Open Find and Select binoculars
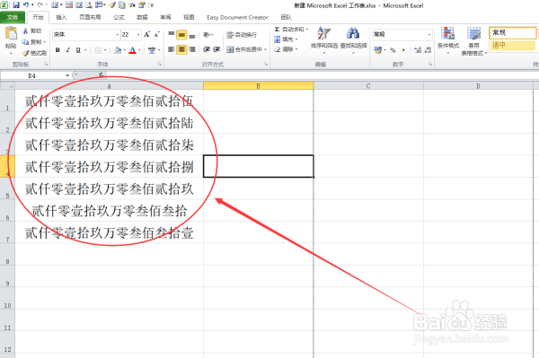This screenshot has width=539, height=358. click(x=353, y=39)
